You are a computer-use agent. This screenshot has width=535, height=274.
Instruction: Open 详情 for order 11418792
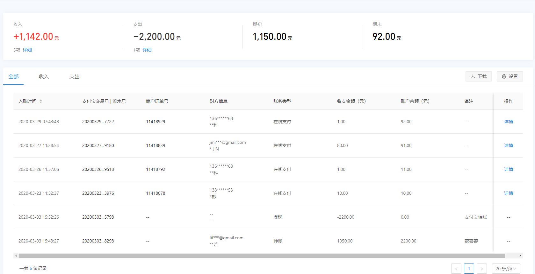(509, 169)
